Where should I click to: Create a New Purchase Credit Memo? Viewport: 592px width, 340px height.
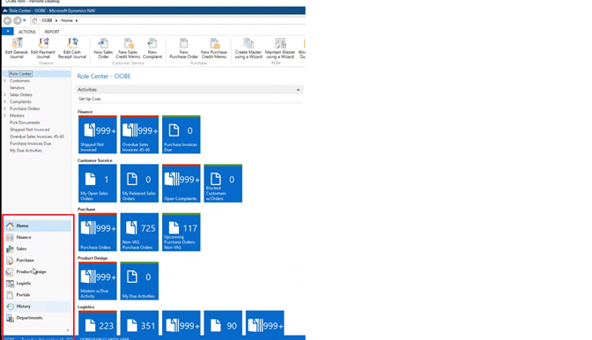(214, 48)
